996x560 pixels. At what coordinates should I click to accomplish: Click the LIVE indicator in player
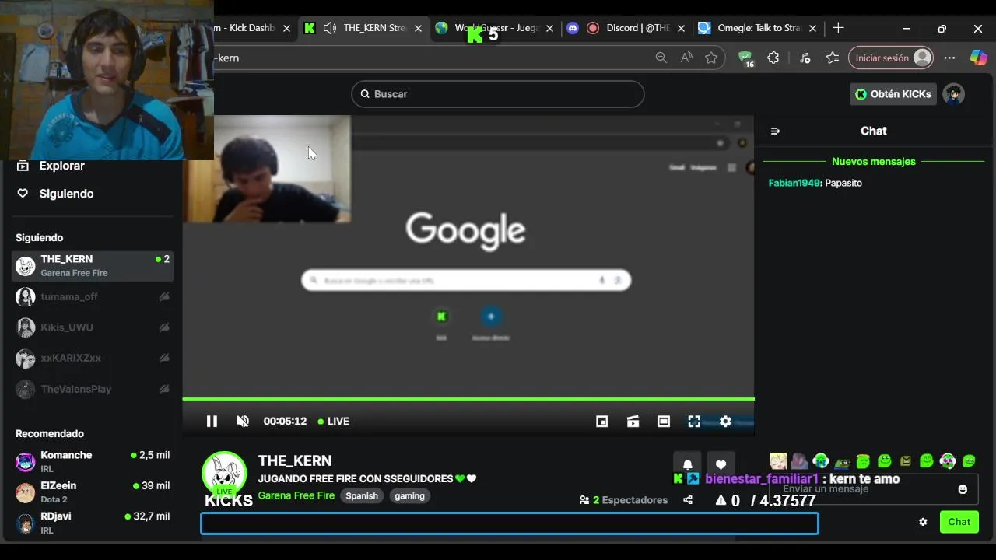coord(334,421)
